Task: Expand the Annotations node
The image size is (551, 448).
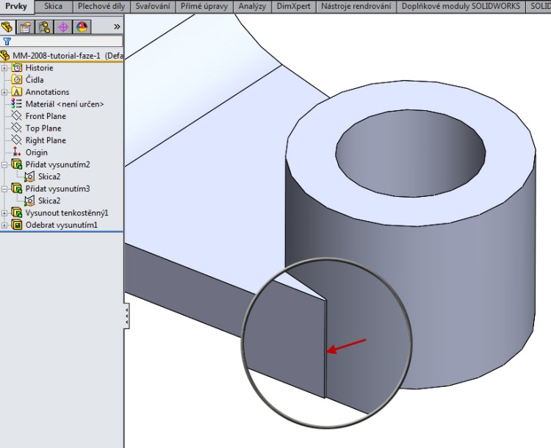Action: point(4,92)
